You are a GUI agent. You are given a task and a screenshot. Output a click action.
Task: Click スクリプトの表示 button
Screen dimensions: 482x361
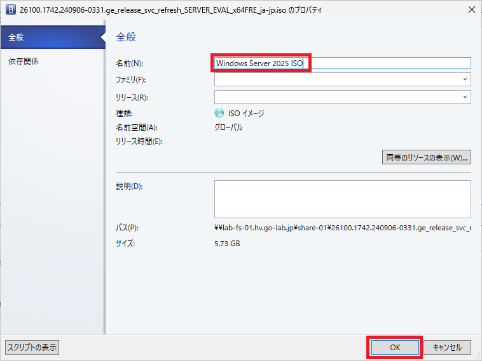(32, 347)
